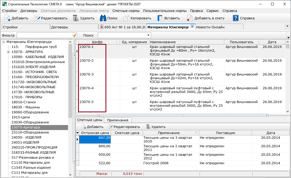Open the Сервис menu
Viewport: 291px width, 178px height.
(212, 11)
